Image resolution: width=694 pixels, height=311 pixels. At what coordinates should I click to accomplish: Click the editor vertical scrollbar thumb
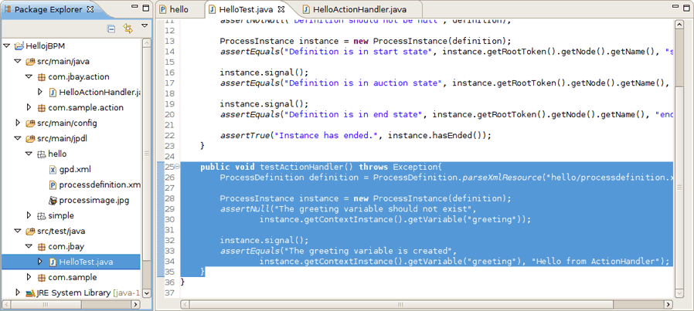coord(679,188)
